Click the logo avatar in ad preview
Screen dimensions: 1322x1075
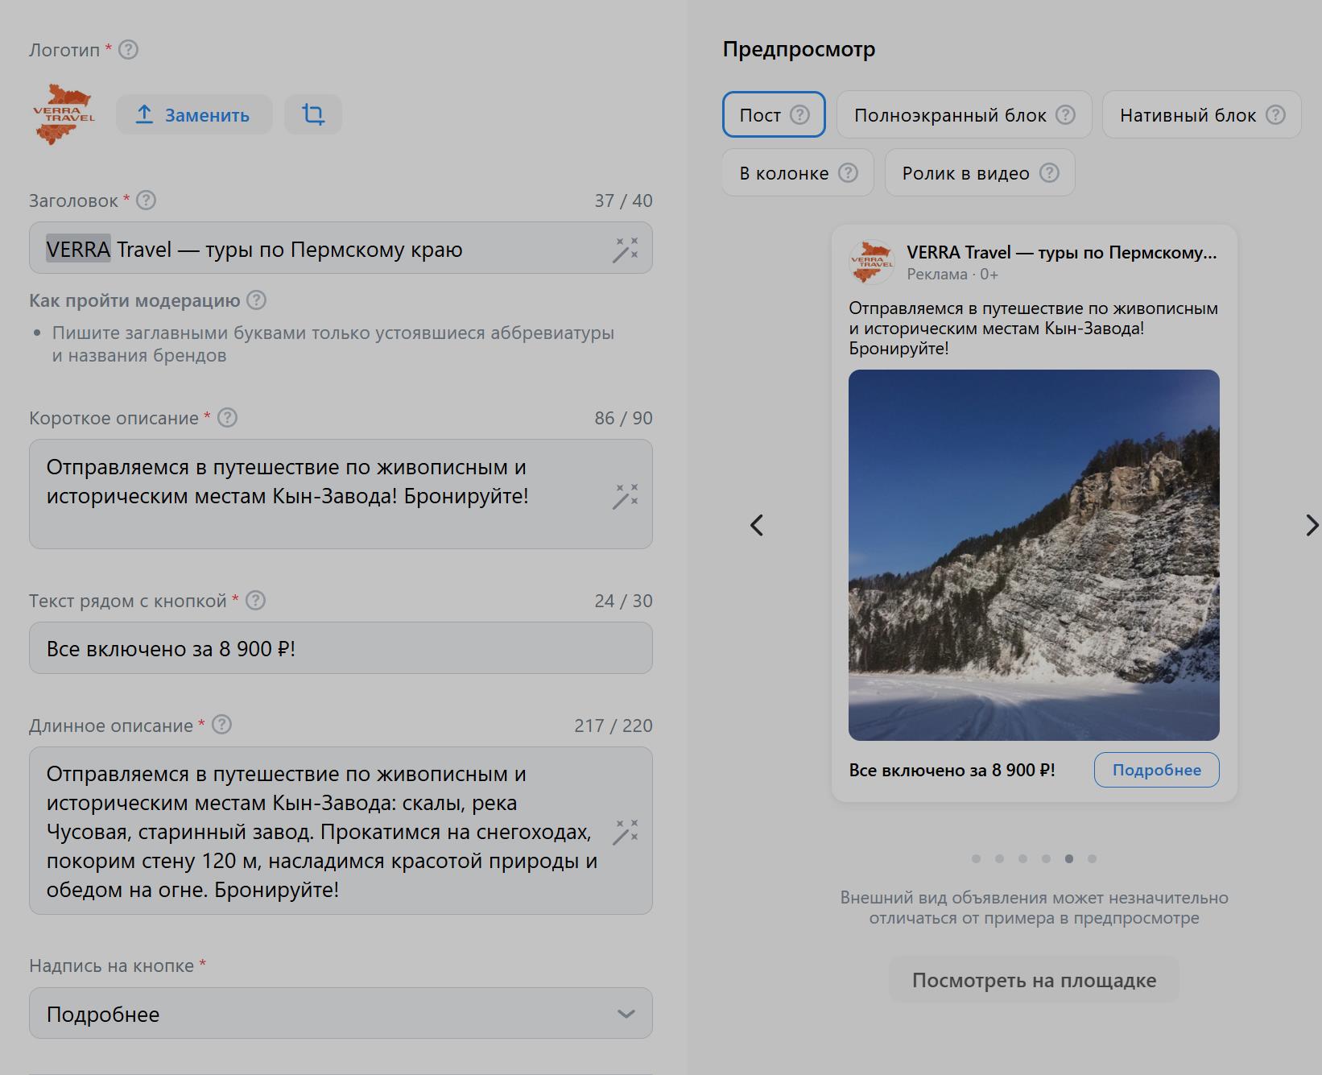tap(872, 262)
